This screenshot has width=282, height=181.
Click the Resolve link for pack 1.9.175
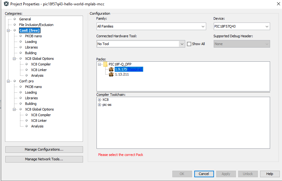[x=135, y=69]
